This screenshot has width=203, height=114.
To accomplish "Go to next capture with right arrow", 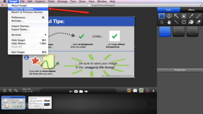I will pos(86,91).
